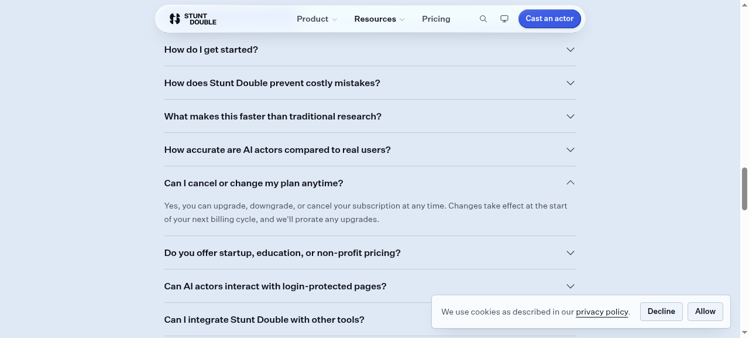Viewport: 749px width, 338px height.
Task: Decline cookies
Action: (x=661, y=312)
